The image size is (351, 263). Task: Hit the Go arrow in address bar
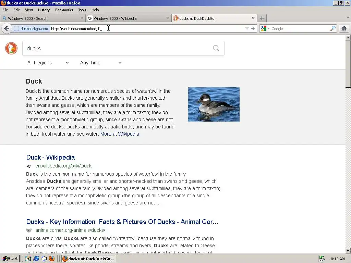[253, 29]
